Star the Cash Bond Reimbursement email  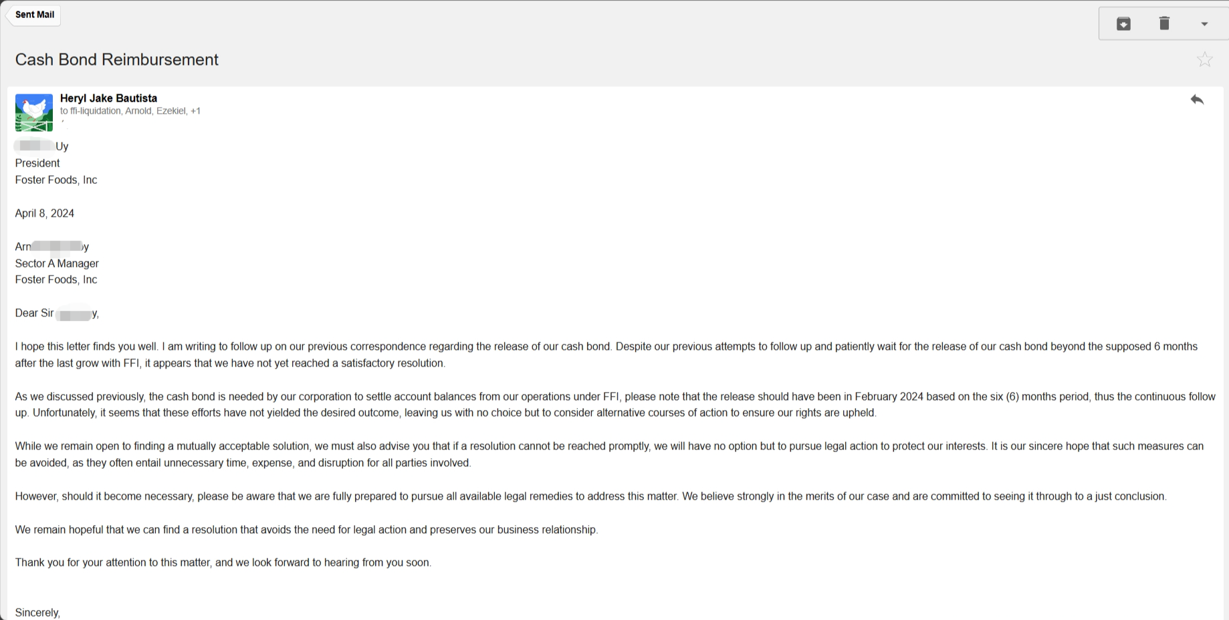pos(1205,60)
